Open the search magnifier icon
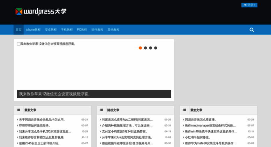This screenshot has width=271, height=147. [x=251, y=30]
